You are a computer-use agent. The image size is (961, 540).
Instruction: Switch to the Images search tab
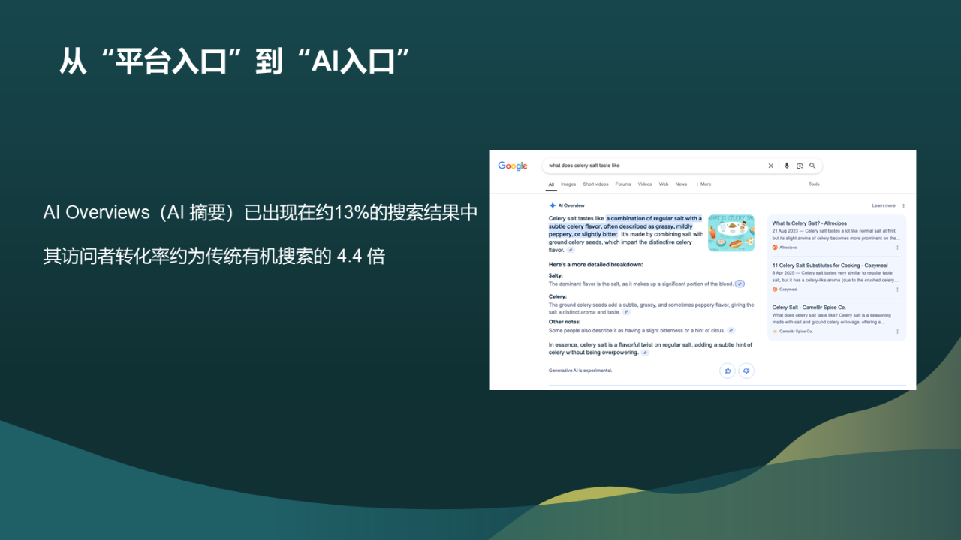(x=568, y=184)
